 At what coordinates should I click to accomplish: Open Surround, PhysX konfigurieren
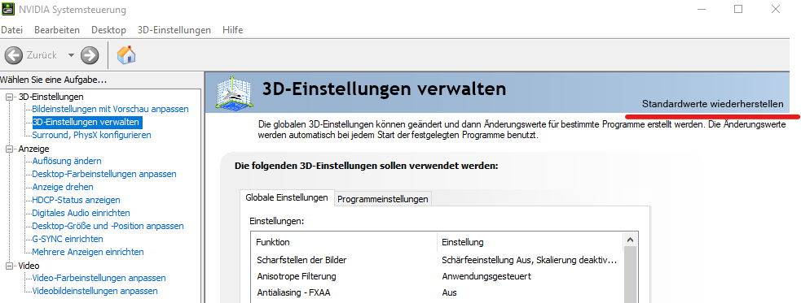(91, 135)
